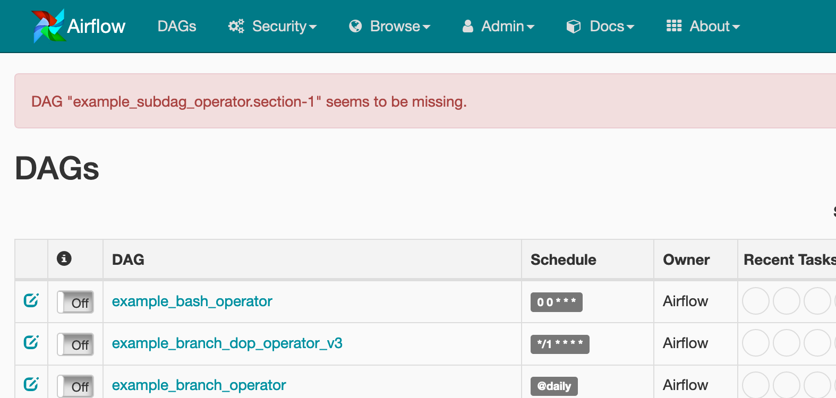This screenshot has height=398, width=836.
Task: Open example_bash_operator DAG link
Action: pos(192,301)
